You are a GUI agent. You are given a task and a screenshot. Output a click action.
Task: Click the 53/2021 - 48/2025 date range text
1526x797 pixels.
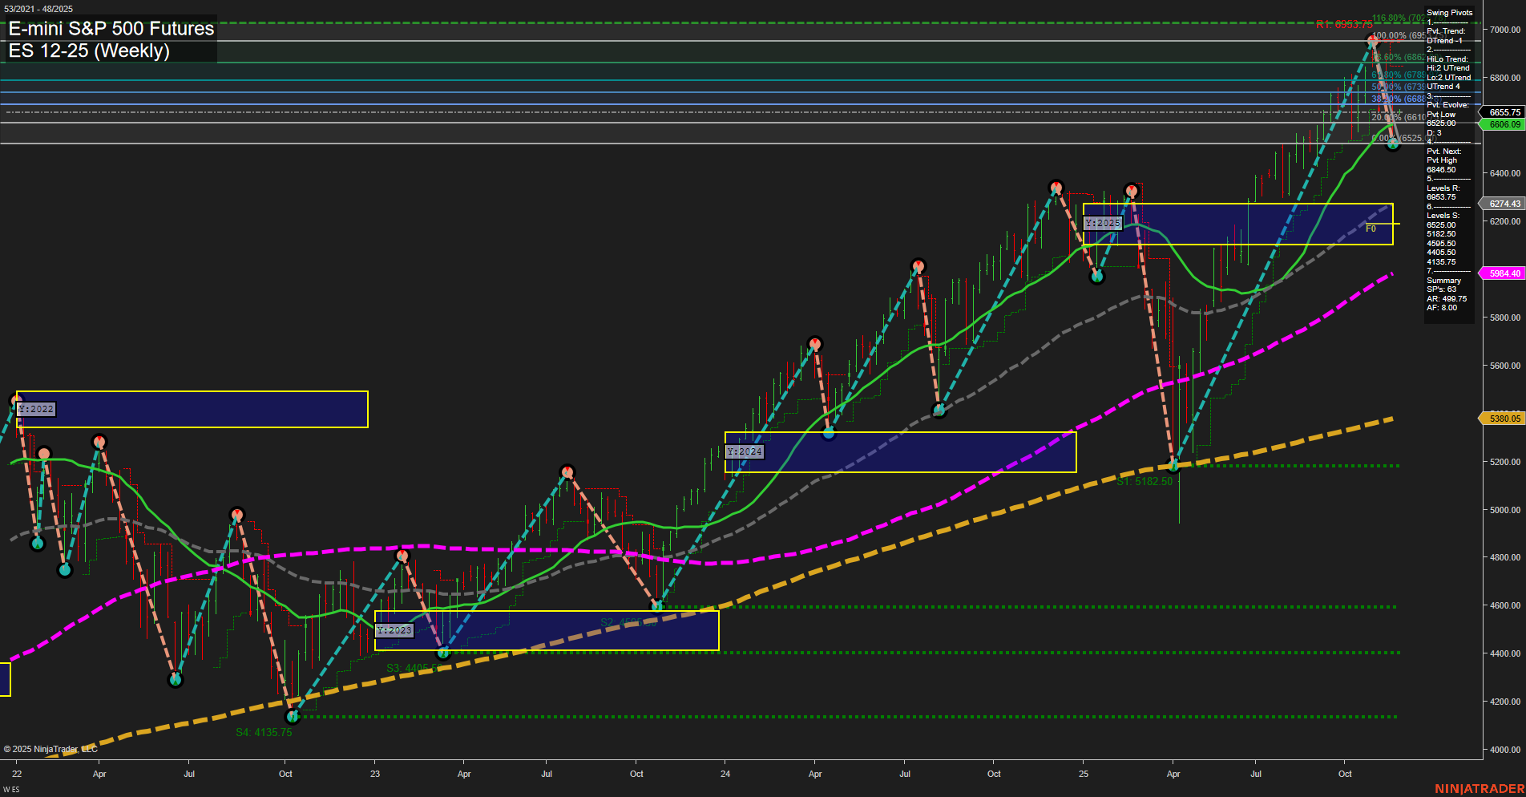pos(36,7)
